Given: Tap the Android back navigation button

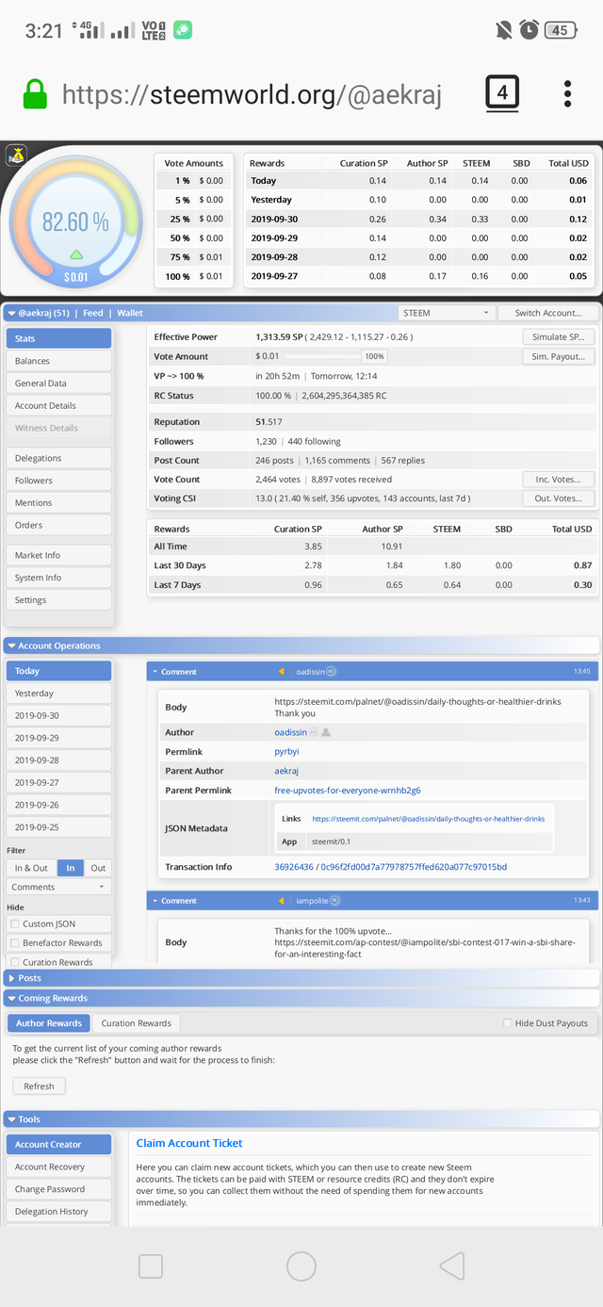Looking at the screenshot, I should pyautogui.click(x=452, y=1266).
